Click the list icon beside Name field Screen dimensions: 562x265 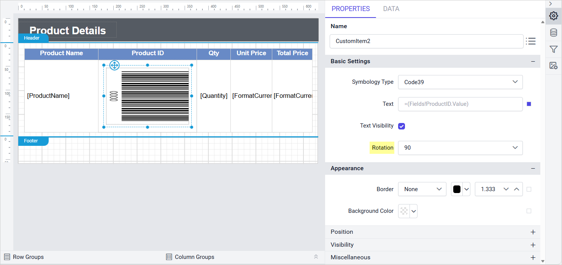tap(531, 41)
